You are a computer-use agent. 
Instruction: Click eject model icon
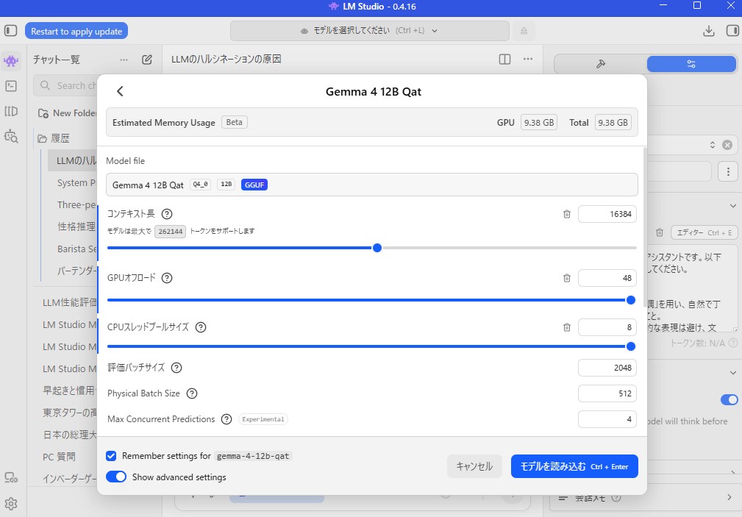[x=524, y=31]
